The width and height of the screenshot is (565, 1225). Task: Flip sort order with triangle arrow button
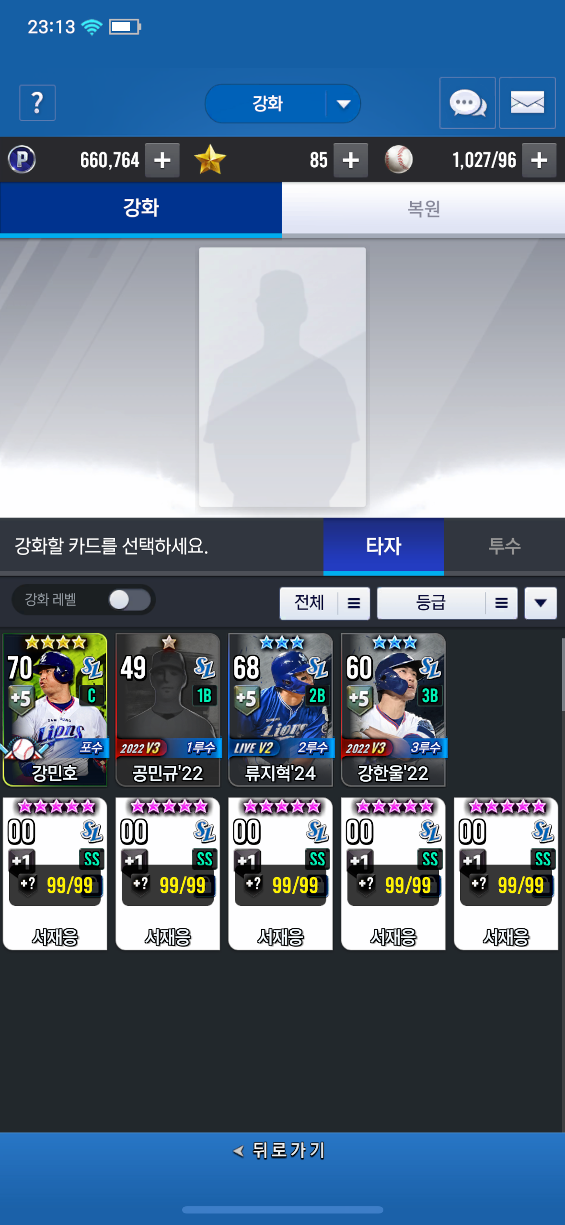(x=541, y=603)
